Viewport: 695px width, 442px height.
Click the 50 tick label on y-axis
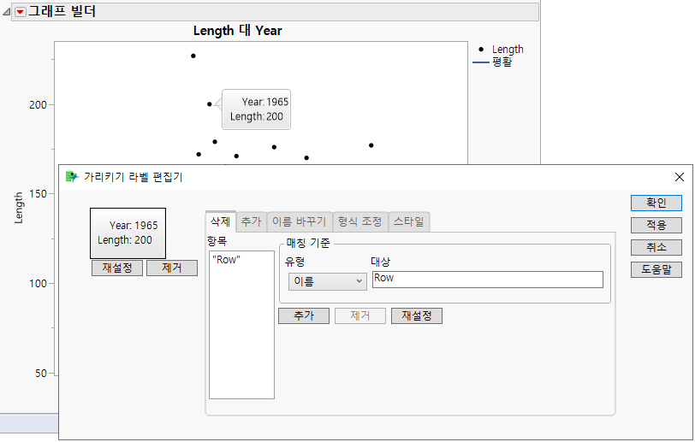pyautogui.click(x=41, y=374)
